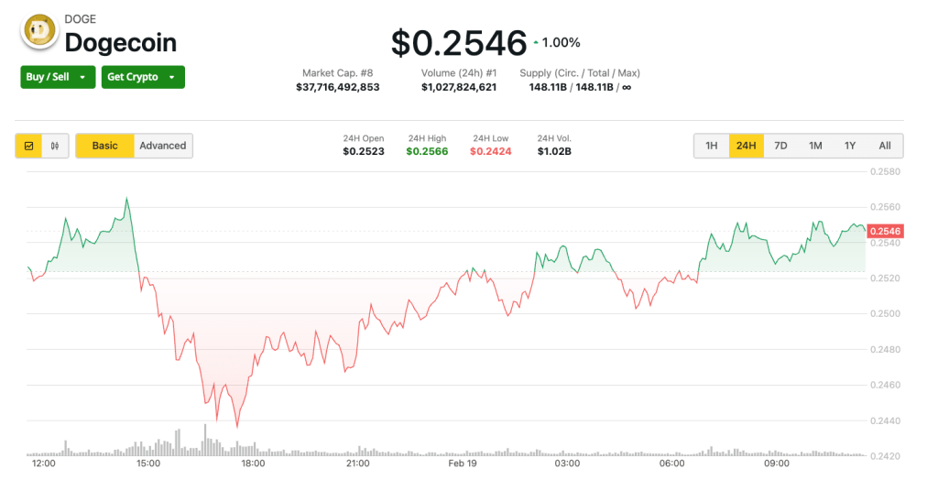Viewport: 938px width, 480px height.
Task: Click the Volume (24h) value
Action: point(459,87)
